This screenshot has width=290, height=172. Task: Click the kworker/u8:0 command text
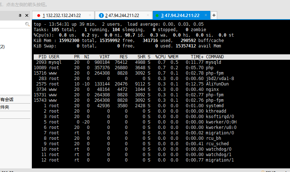click(x=221, y=127)
